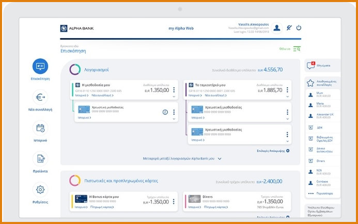Click the Λογαριασμοί donut chart icon

(x=75, y=69)
